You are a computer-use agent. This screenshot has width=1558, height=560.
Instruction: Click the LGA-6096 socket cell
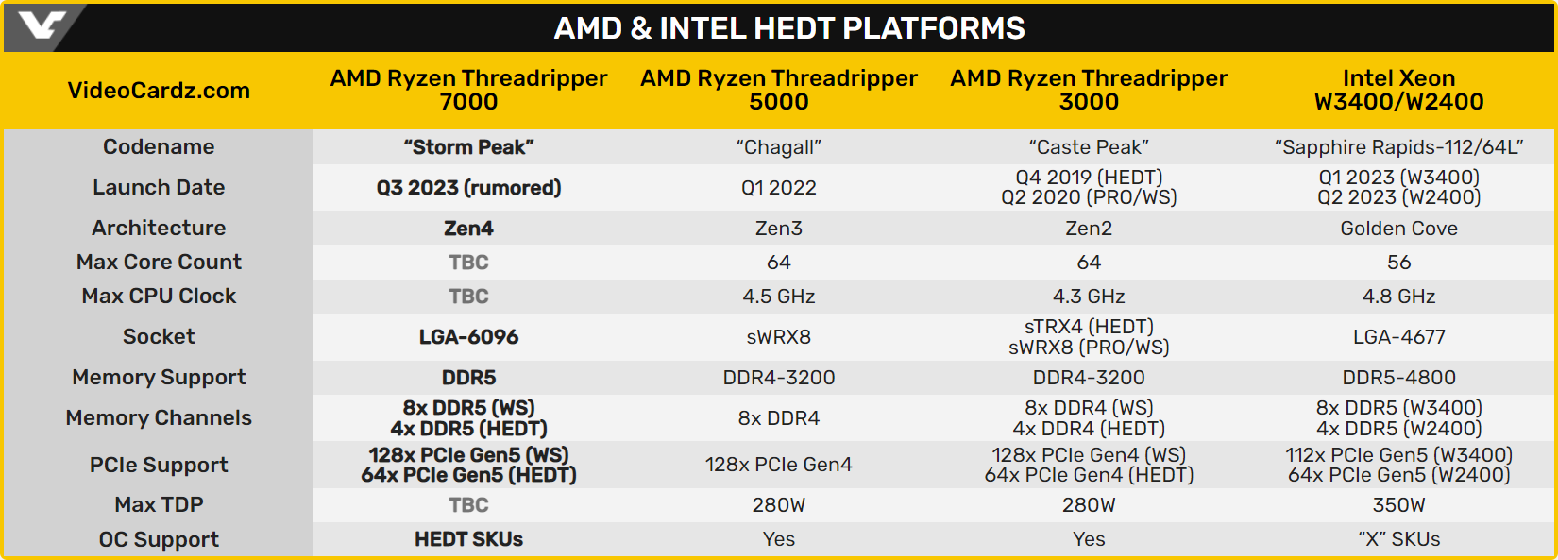tap(468, 337)
